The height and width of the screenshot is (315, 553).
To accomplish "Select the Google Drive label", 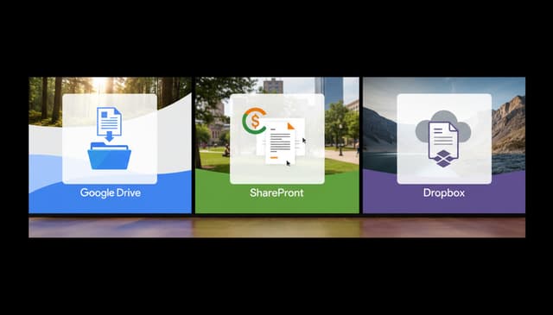I will 111,192.
